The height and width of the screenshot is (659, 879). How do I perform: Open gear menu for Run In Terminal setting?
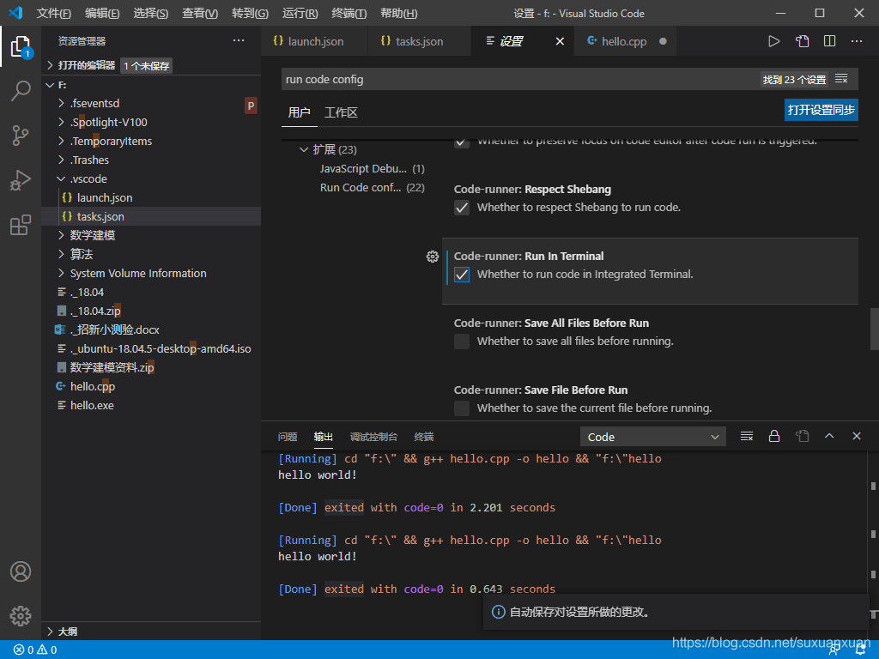[x=433, y=257]
